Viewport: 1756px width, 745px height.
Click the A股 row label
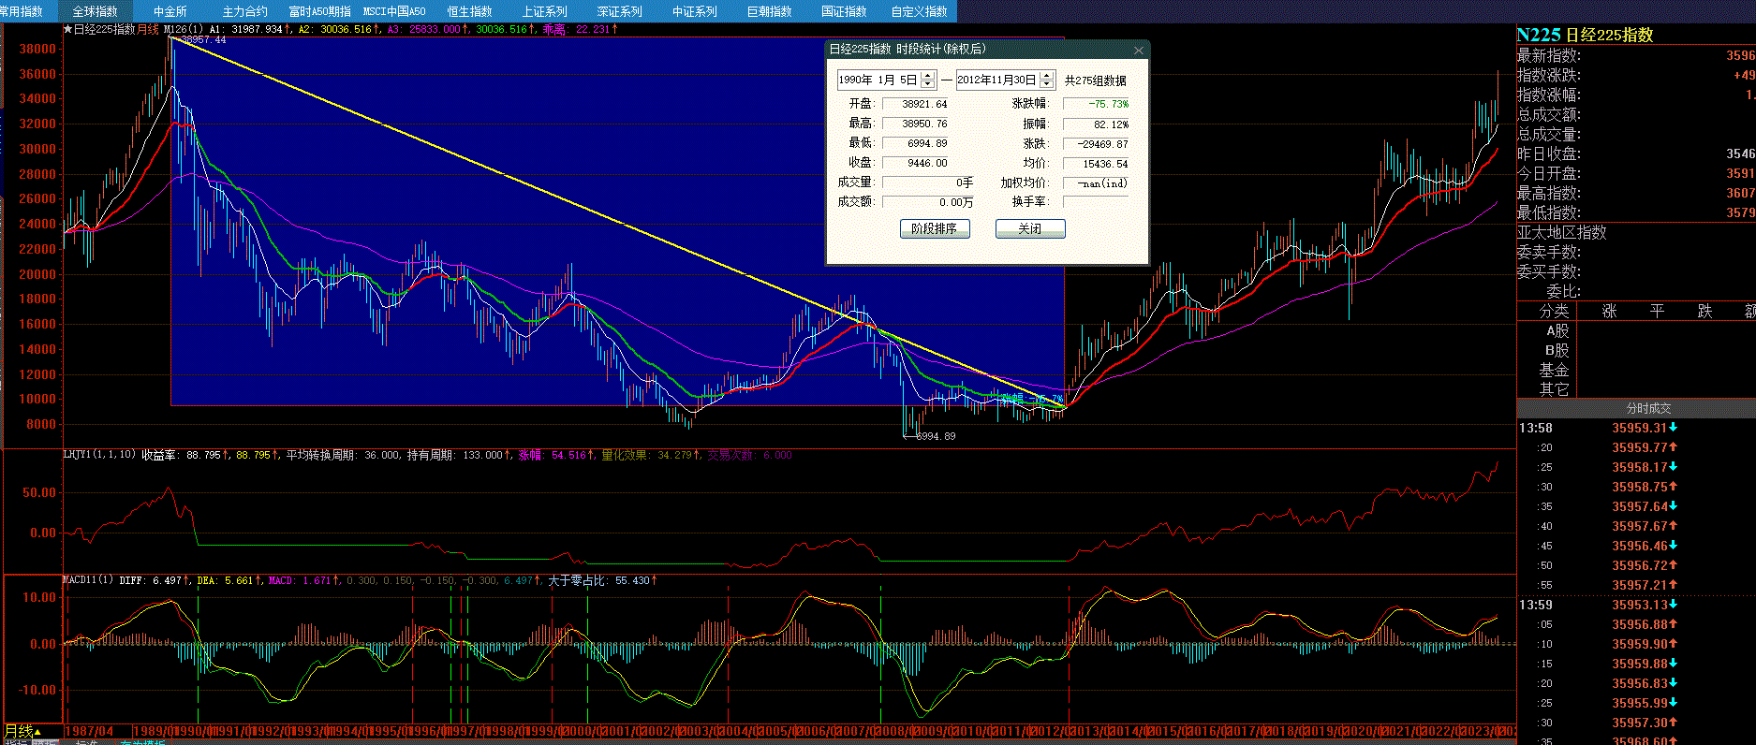1557,330
